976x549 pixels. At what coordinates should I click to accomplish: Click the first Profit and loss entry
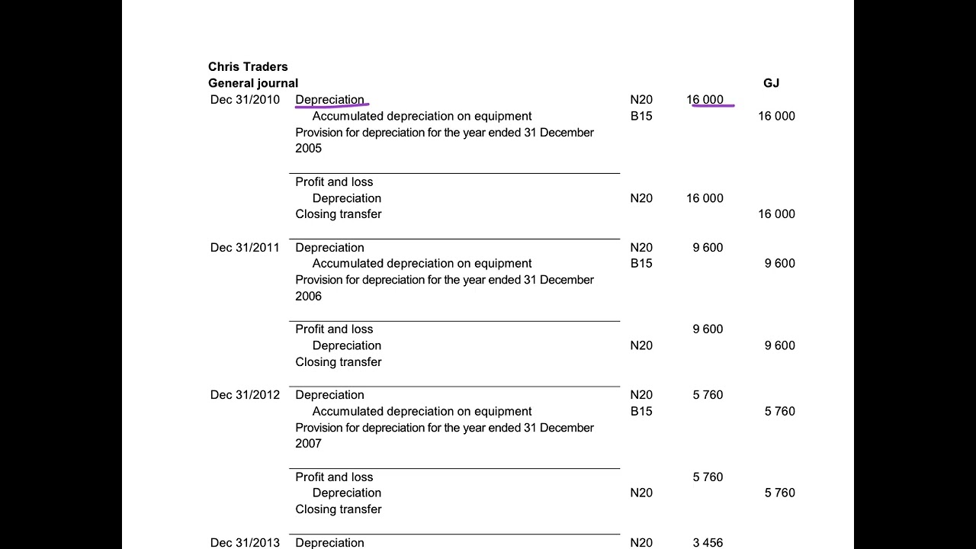(334, 182)
